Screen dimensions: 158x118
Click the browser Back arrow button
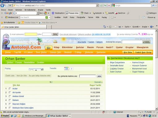[2, 6]
